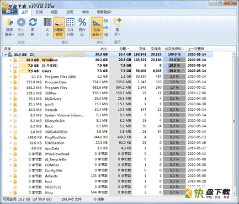Sort by the Name (名字) column header
Image resolution: width=239 pixels, height=204 pixels.
tap(44, 49)
